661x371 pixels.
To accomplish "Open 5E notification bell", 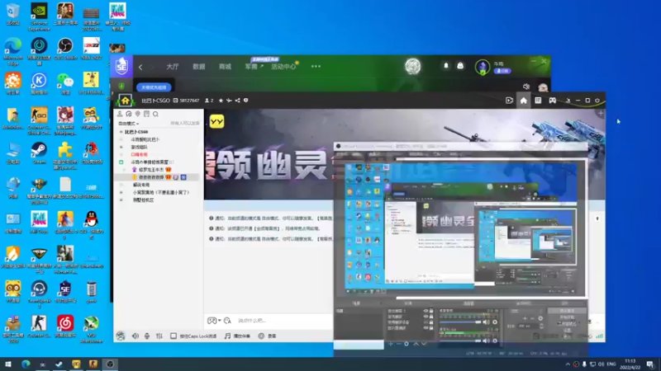I will point(446,66).
